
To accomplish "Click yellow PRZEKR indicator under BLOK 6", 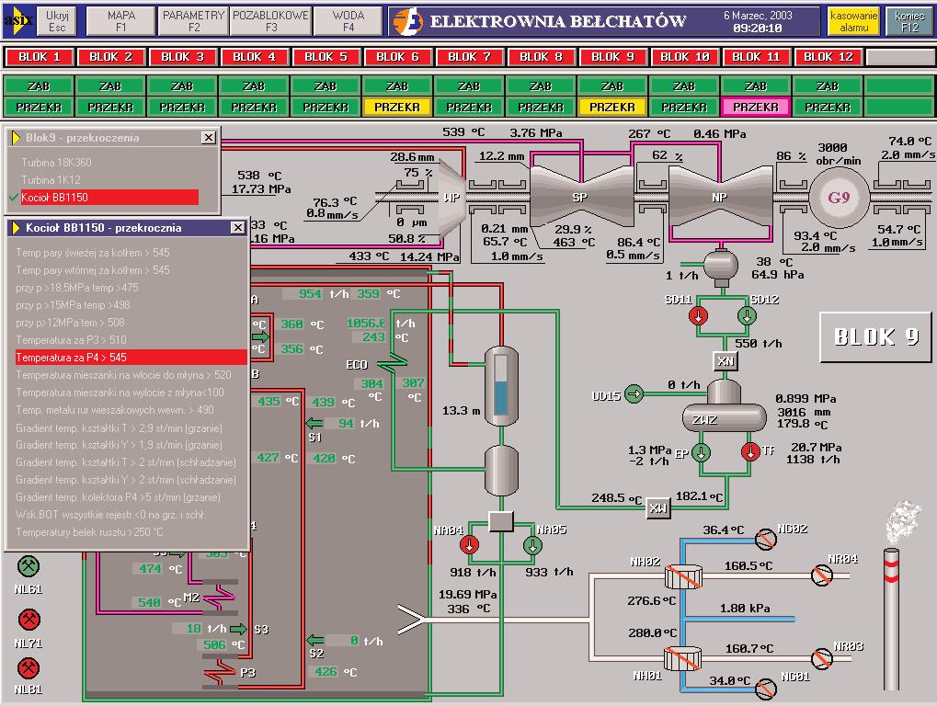I will pyautogui.click(x=397, y=108).
